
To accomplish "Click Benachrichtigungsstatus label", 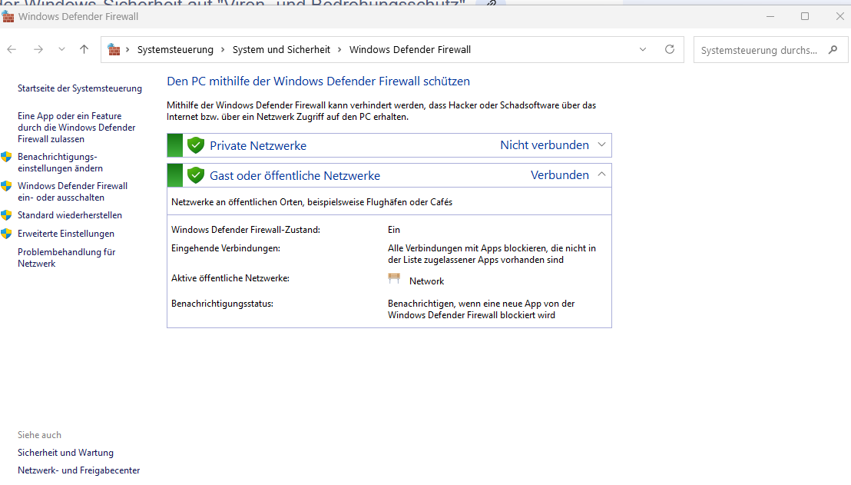I will coord(223,304).
